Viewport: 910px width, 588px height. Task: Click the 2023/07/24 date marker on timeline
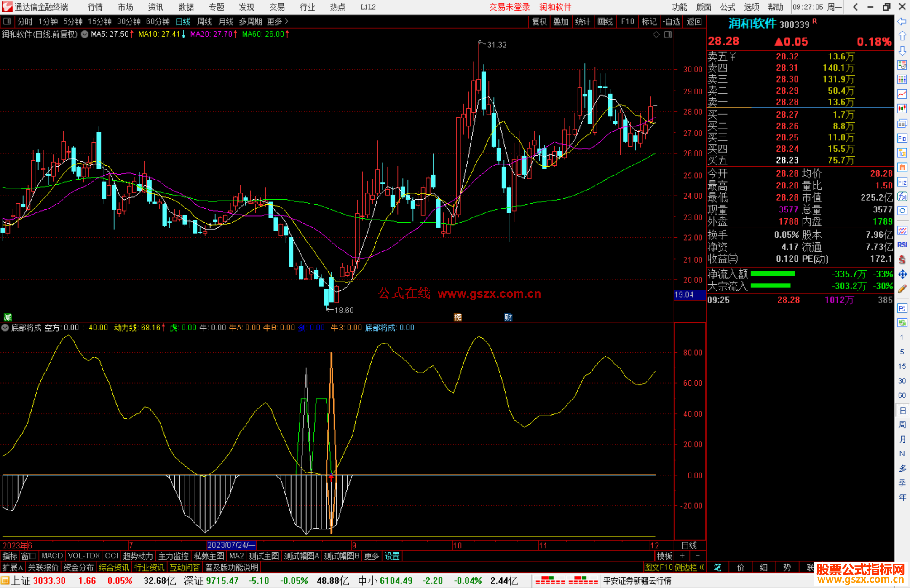[x=231, y=545]
